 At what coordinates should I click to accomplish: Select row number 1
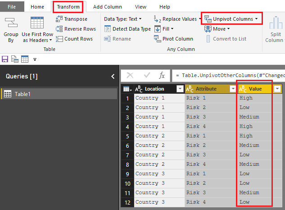tap(127, 98)
